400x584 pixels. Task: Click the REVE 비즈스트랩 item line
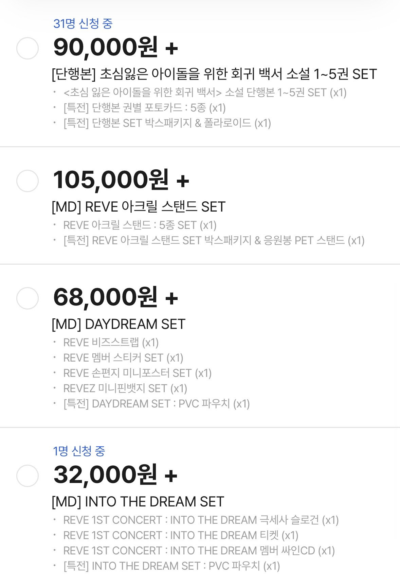click(x=111, y=343)
